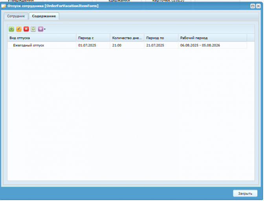
Task: Click the 21.07.2025 end date cell
Action: pos(161,45)
